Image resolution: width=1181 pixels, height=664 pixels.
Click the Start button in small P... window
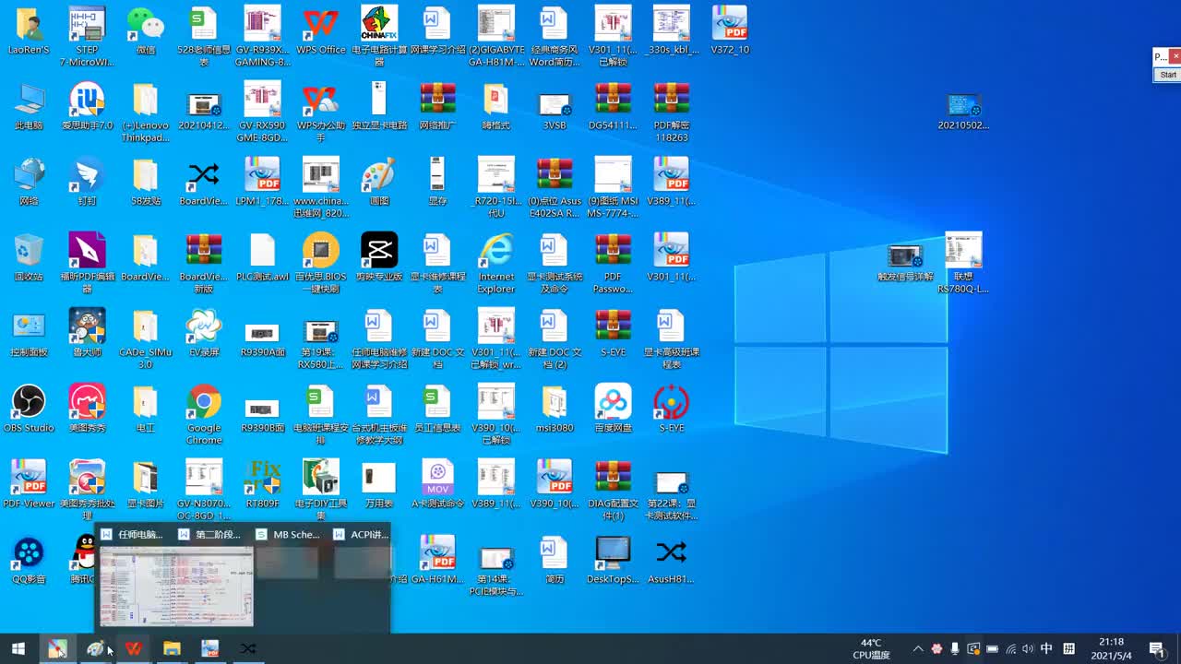coord(1168,75)
